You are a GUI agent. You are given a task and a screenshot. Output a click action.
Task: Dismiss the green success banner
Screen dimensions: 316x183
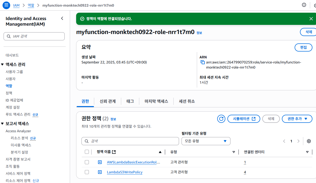pos(311,19)
